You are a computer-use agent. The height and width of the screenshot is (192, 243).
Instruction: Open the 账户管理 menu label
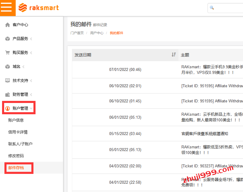click(x=20, y=108)
